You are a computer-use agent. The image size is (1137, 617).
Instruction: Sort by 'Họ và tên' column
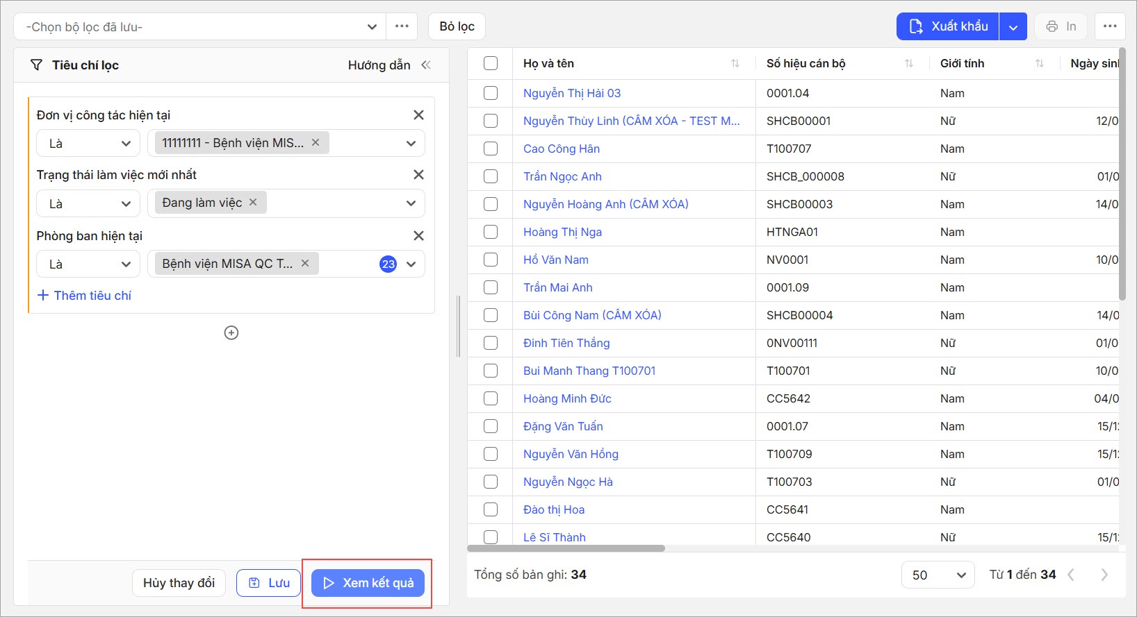click(x=735, y=64)
